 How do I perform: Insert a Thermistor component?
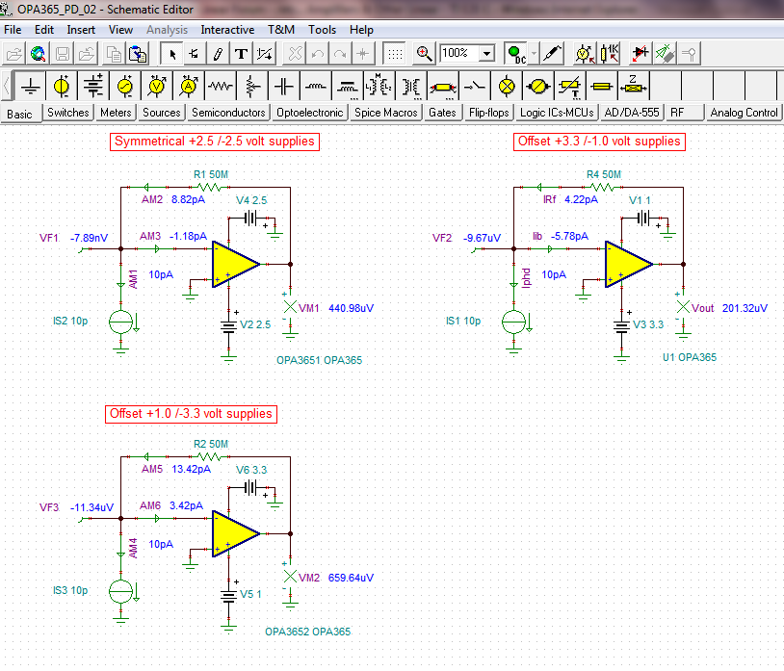[x=569, y=87]
